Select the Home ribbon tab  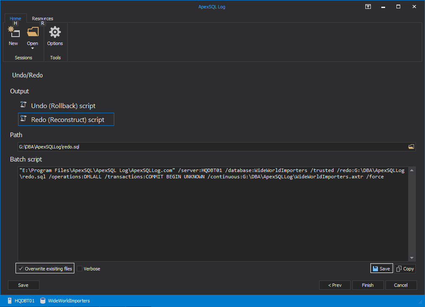(x=16, y=18)
